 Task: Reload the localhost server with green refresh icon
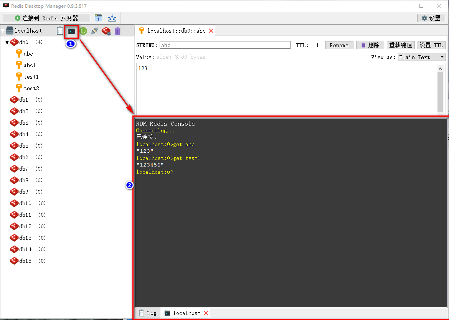click(x=83, y=31)
